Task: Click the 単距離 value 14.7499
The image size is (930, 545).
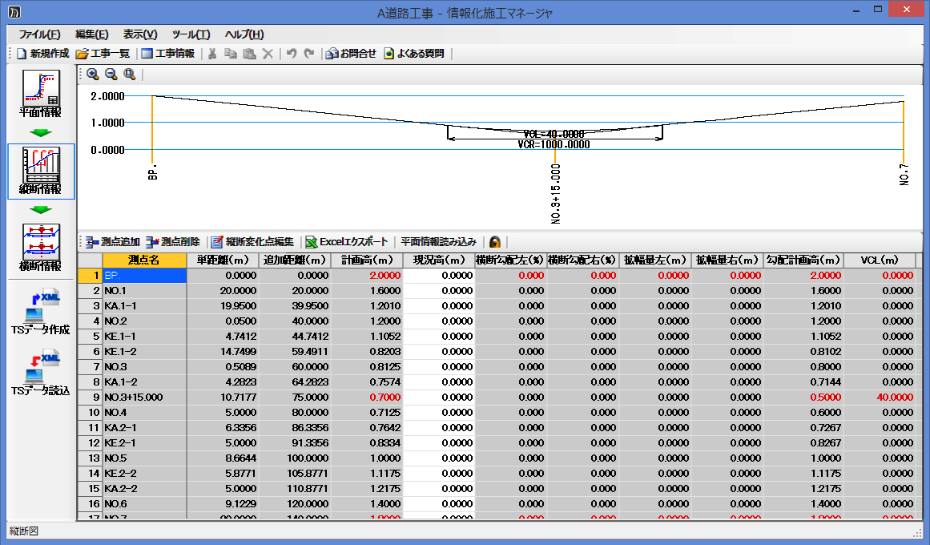Action: point(223,352)
